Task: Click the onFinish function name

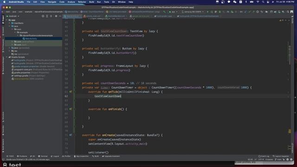Action: 115,109
